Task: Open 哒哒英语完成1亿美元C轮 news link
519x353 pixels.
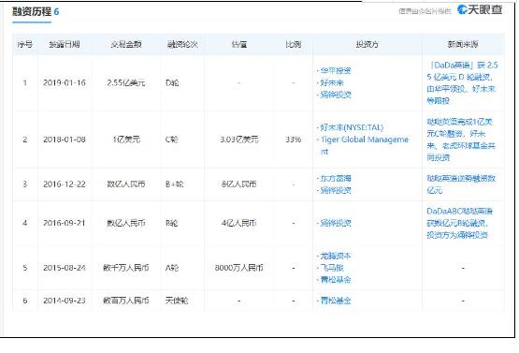Action: tap(461, 140)
